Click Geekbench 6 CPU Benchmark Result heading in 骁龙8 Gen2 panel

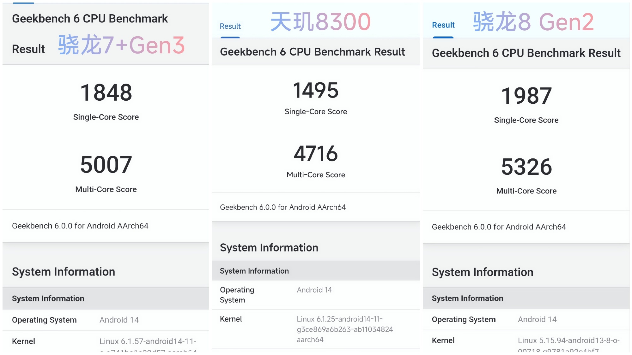(x=526, y=53)
